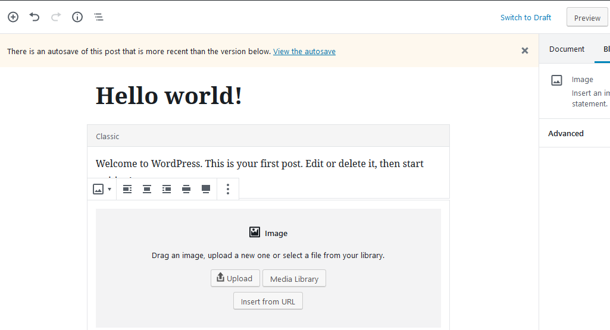610x330 pixels.
Task: Open the block navigation list icon
Action: [x=99, y=17]
